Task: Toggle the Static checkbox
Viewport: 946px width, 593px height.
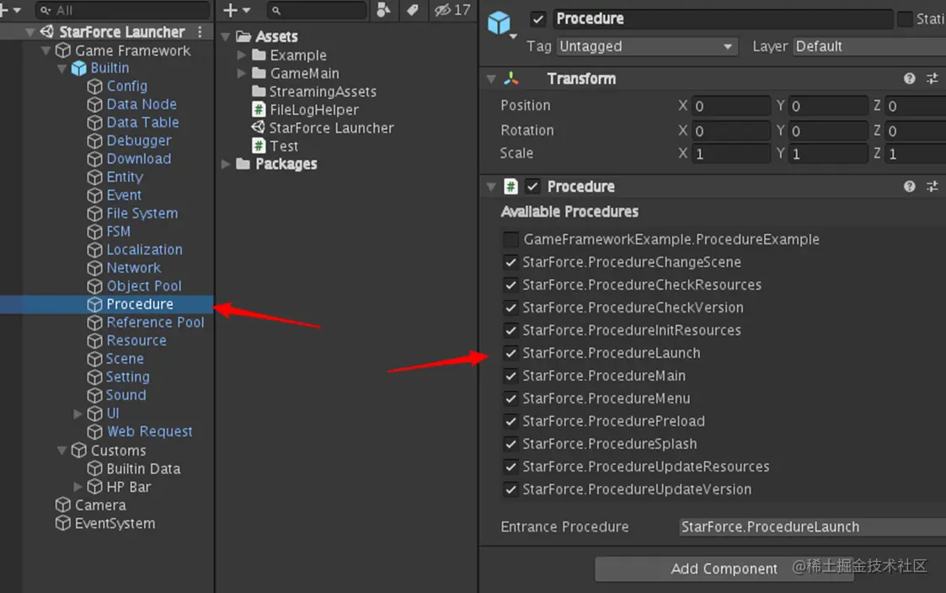Action: point(905,19)
